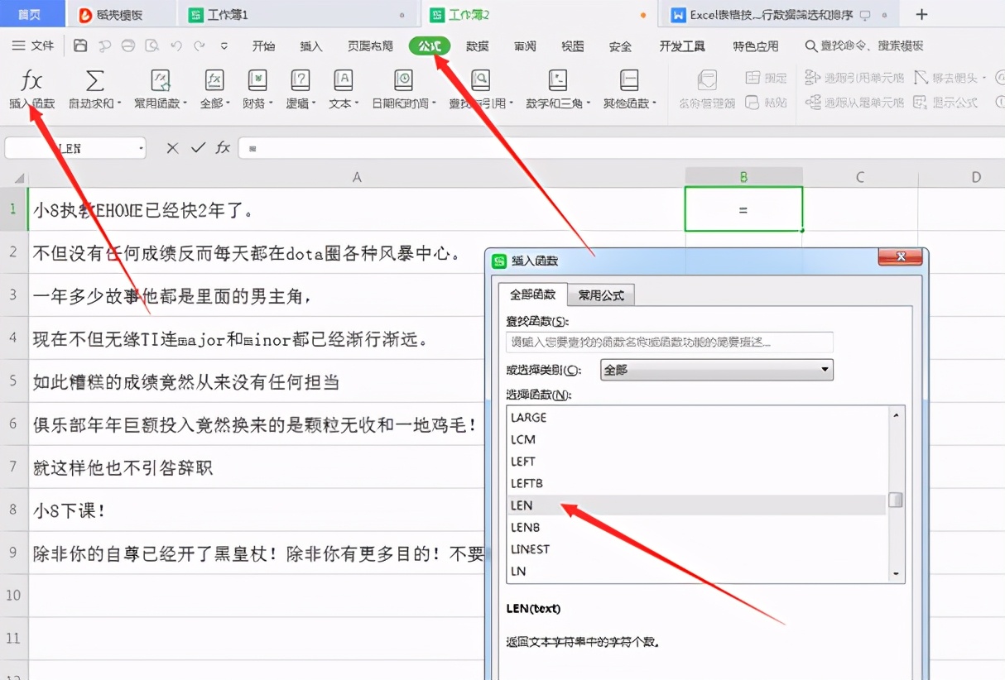Expand the quick access toolbar customize arrow
This screenshot has height=680, width=1005.
tap(224, 46)
